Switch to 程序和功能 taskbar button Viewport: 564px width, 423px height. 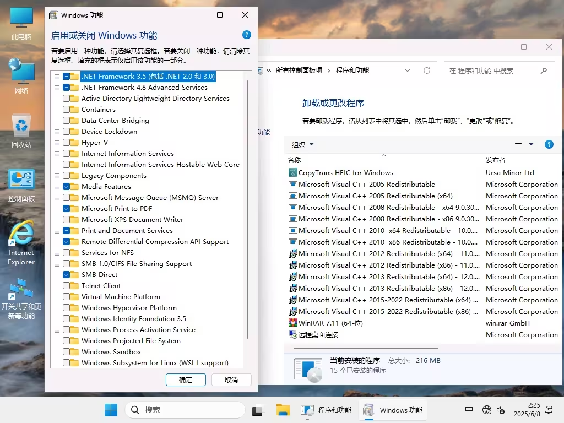326,410
